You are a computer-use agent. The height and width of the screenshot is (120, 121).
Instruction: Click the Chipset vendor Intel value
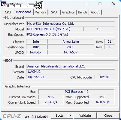click(x=36, y=41)
